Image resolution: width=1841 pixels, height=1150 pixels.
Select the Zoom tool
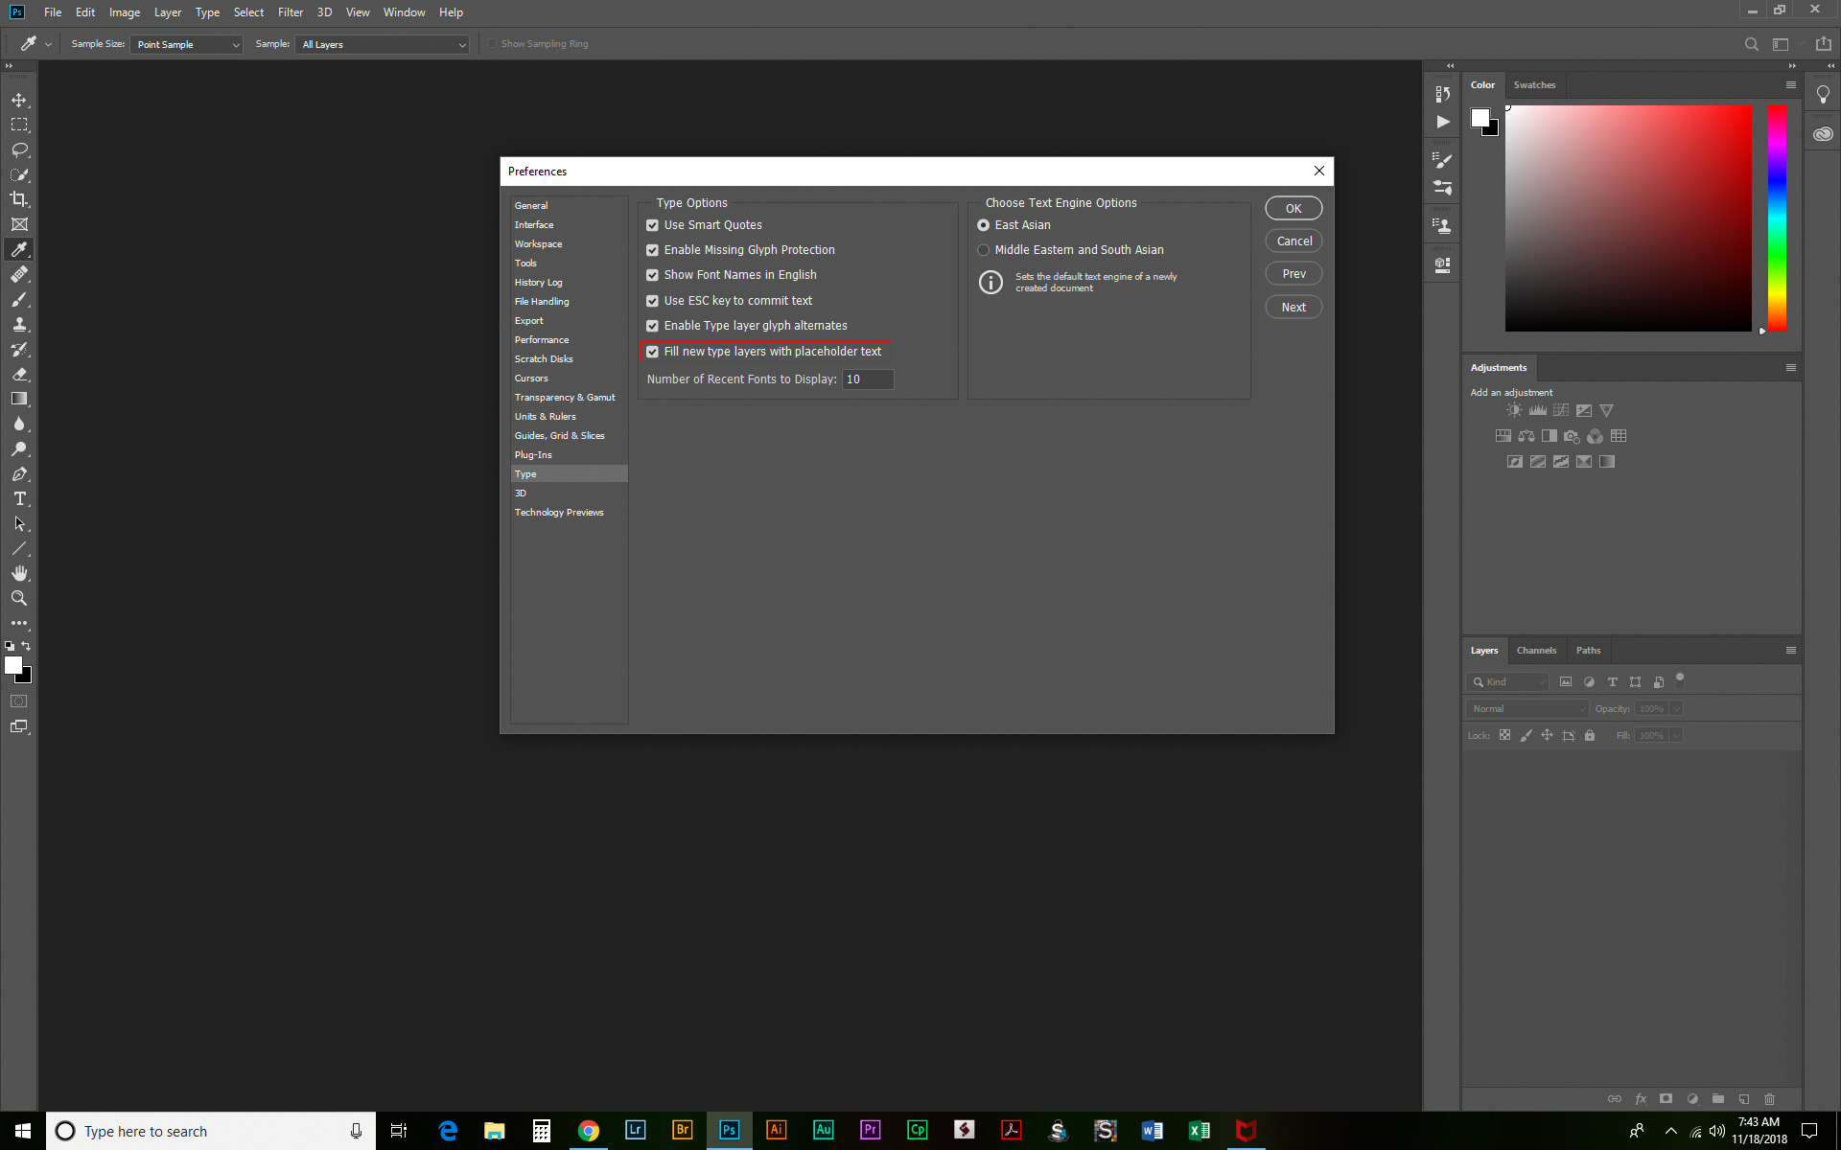(19, 598)
